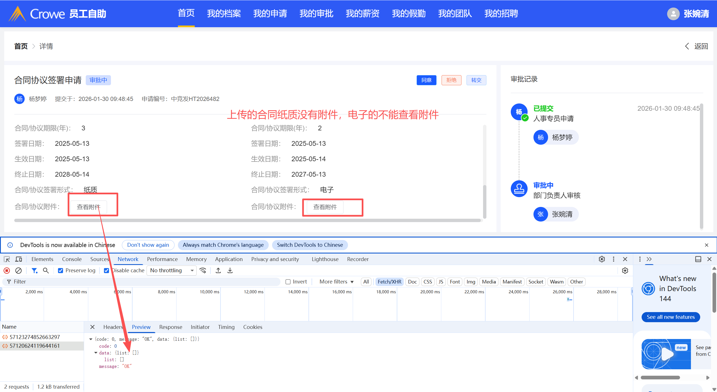Screen dimensions: 717x392
Task: Collapse the data object tree node
Action: pyautogui.click(x=96, y=353)
